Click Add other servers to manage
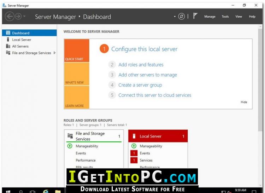Image resolution: width=265 pixels, height=193 pixels. (x=148, y=75)
